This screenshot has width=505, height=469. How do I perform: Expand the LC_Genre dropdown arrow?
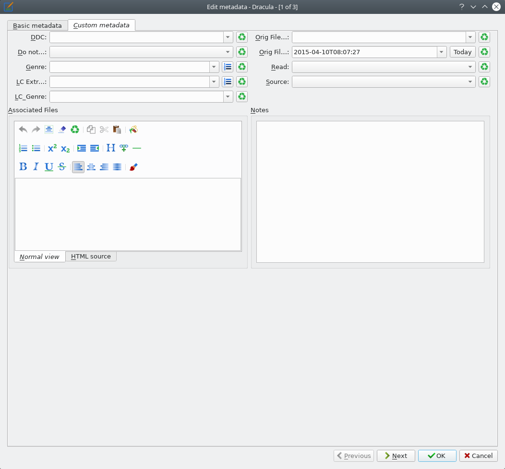point(228,96)
